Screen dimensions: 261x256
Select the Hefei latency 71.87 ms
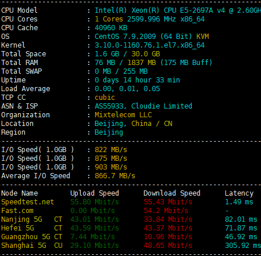click(241, 228)
